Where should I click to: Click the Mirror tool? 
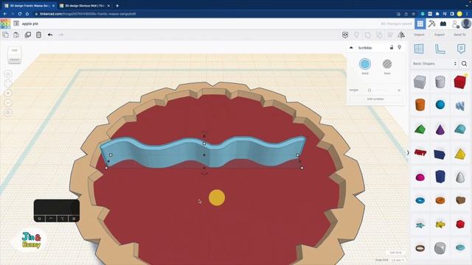(401, 35)
